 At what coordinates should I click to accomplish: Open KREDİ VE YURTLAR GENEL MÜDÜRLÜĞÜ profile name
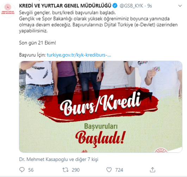pyautogui.click(x=65, y=6)
